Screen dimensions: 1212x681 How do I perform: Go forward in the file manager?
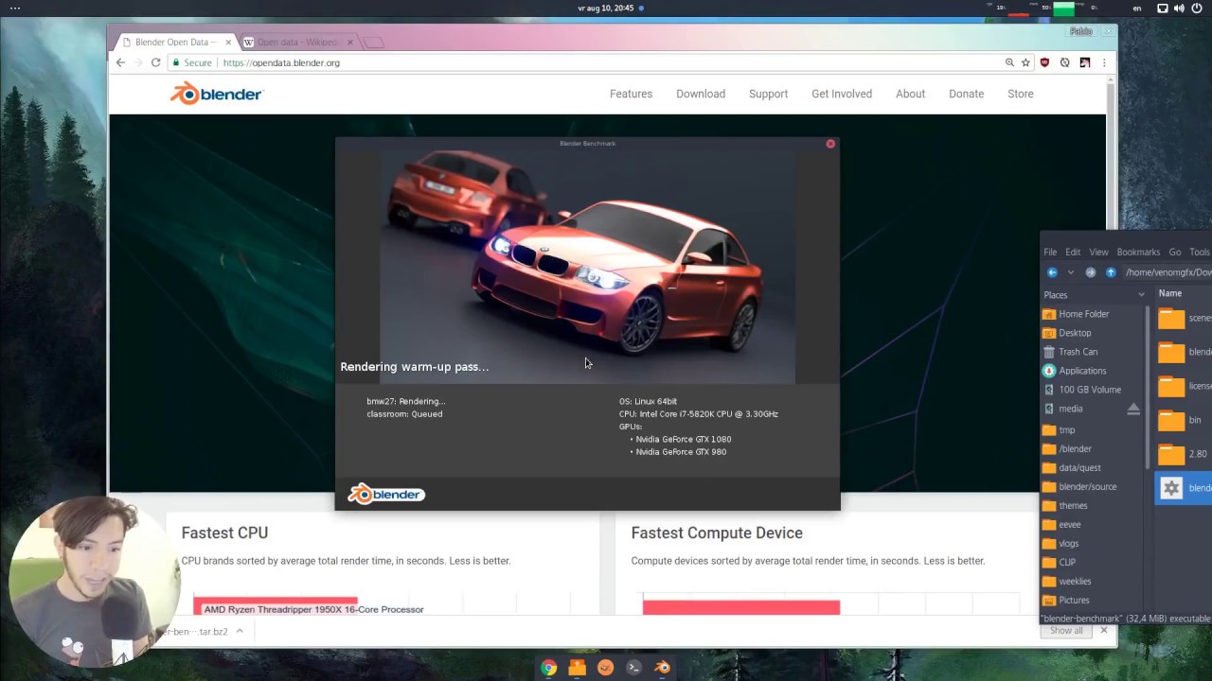1091,272
